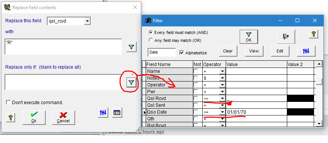Click the 'Value 2' column header
Image resolution: width=328 pixels, height=143 pixels.
300,65
